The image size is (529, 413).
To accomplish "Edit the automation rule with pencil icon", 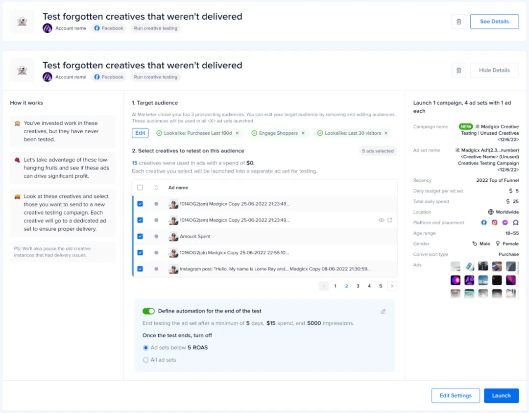I will (x=383, y=311).
